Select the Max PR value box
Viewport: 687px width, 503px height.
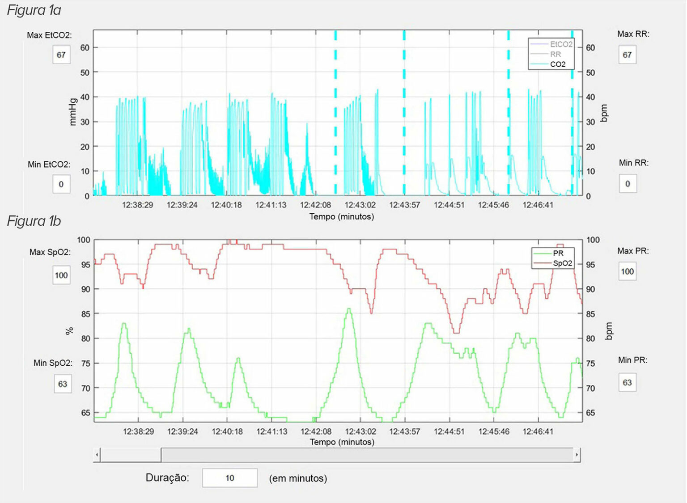[x=627, y=271]
